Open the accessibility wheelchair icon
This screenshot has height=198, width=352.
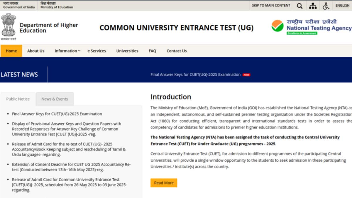click(326, 6)
